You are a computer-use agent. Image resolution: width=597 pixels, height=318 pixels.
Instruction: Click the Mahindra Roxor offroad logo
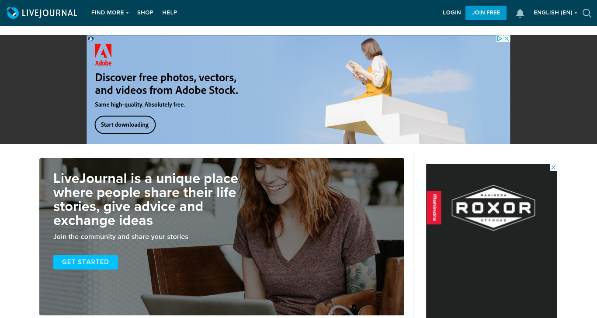(493, 208)
